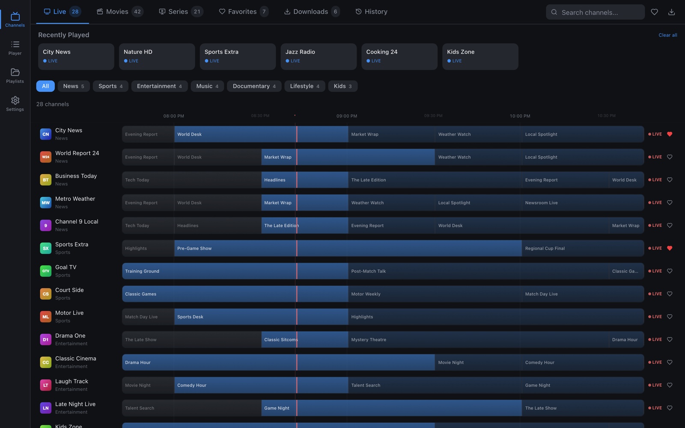
Task: Click the Metro Weather MW logo
Action: [46, 203]
